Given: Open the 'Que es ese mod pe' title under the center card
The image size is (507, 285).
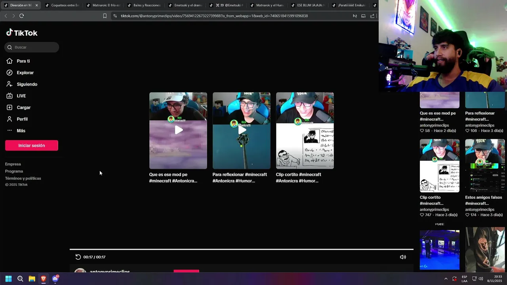Looking at the screenshot, I should point(173,178).
